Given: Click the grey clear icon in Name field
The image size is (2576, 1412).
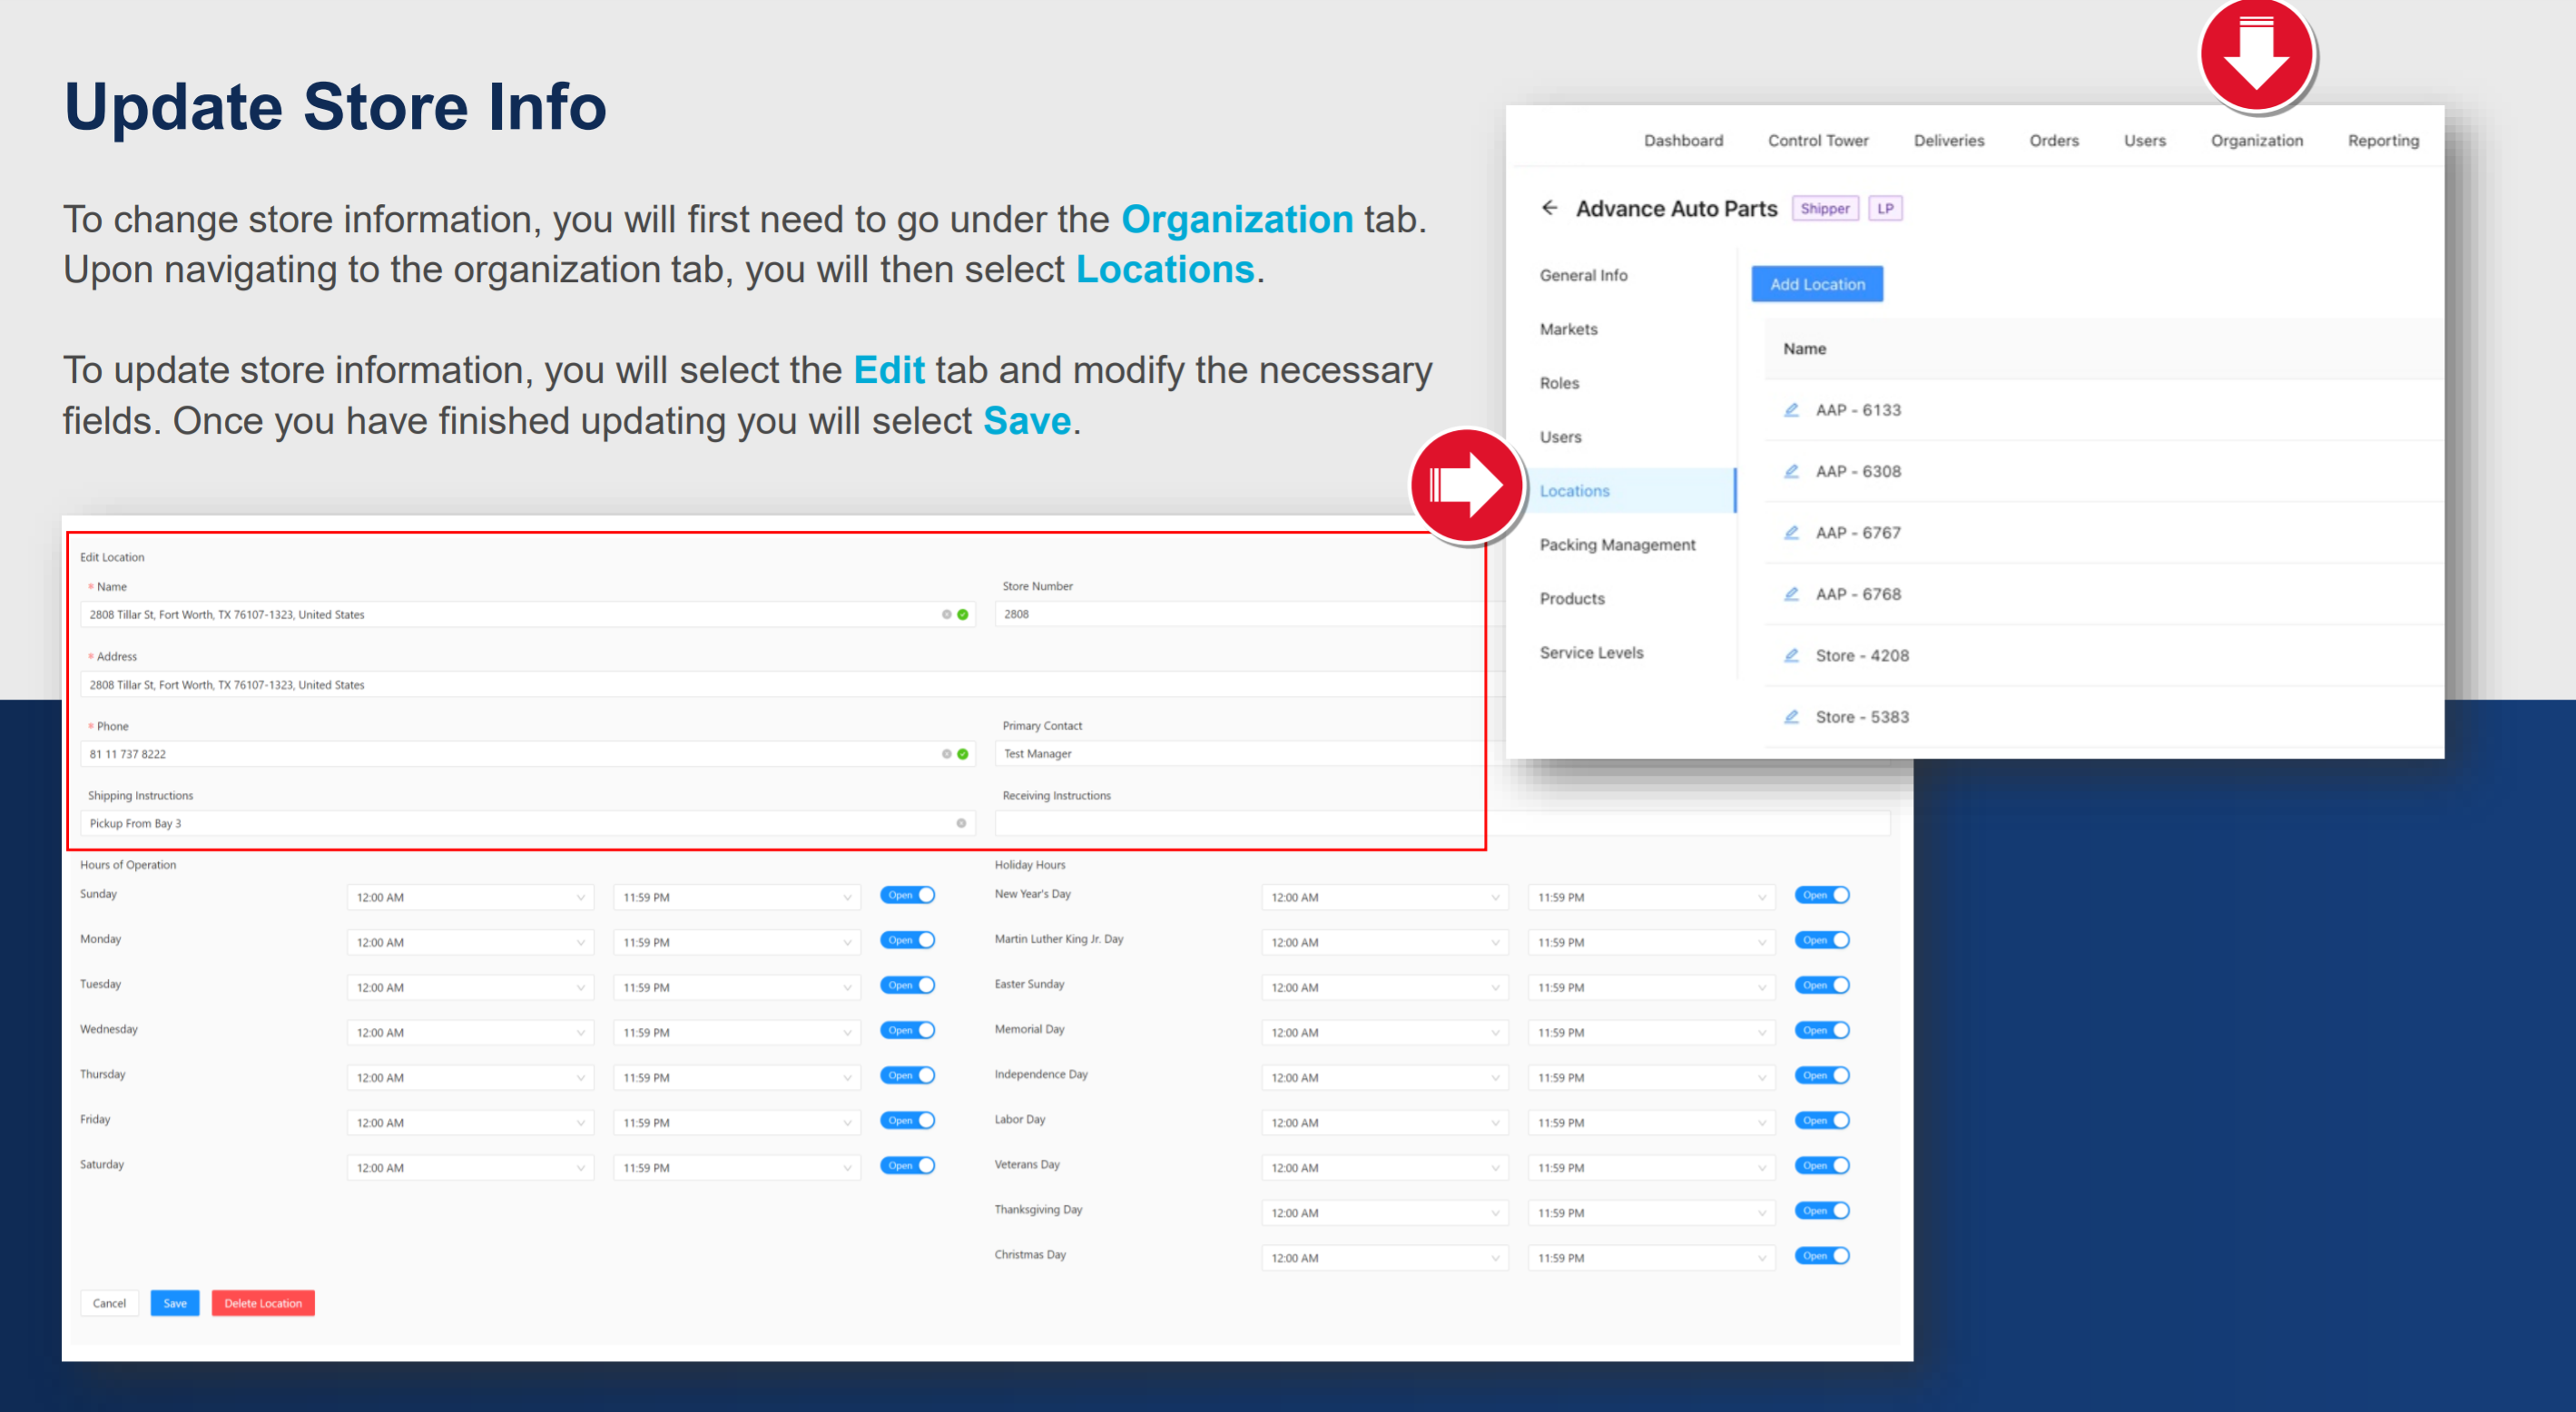Looking at the screenshot, I should point(946,615).
